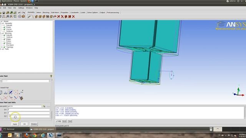The height and width of the screenshot is (138, 246).
Task: Choose the point between two points method icon
Action: click(21, 92)
